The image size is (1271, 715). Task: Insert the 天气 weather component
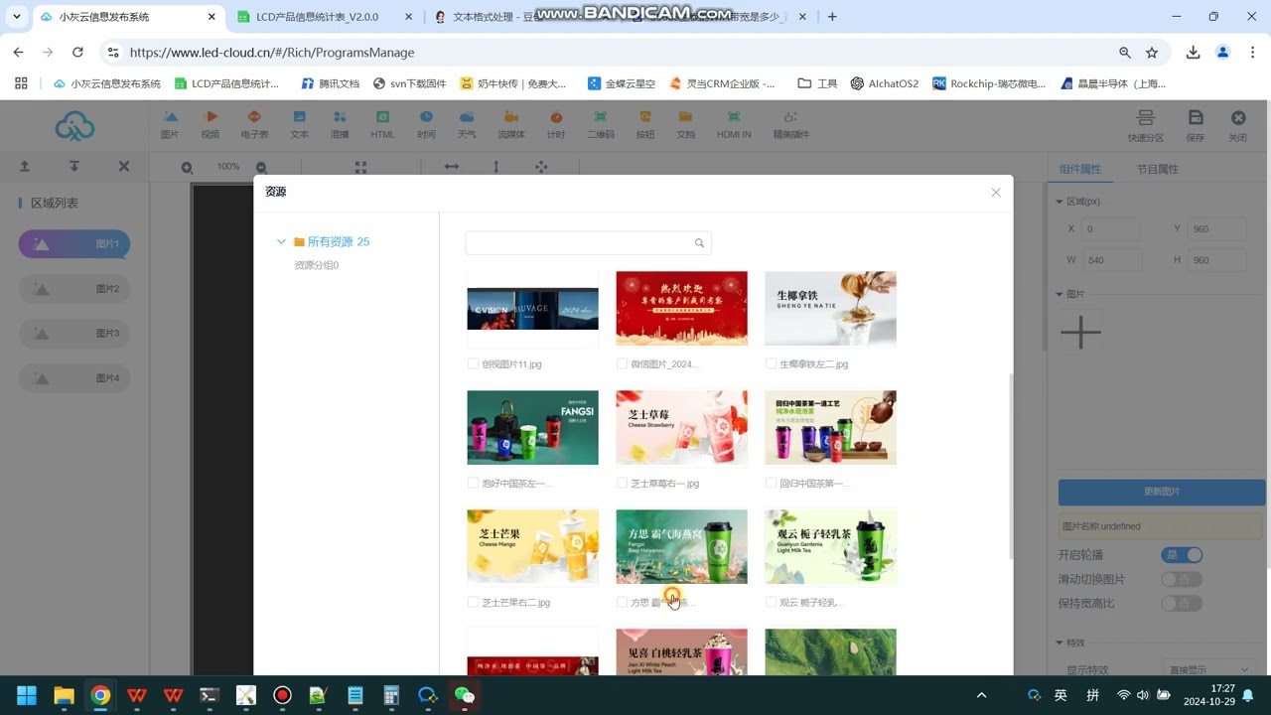[467, 125]
